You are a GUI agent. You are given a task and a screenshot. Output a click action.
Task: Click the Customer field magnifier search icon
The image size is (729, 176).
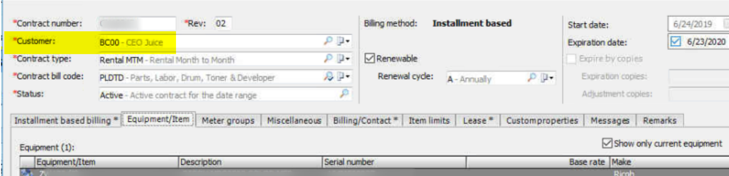pyautogui.click(x=328, y=41)
